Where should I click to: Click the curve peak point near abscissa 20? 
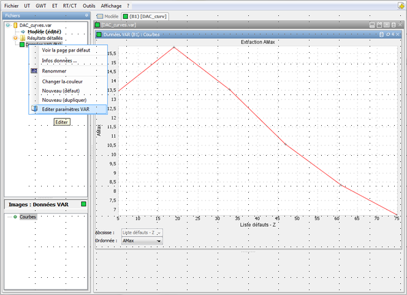pyautogui.click(x=174, y=47)
